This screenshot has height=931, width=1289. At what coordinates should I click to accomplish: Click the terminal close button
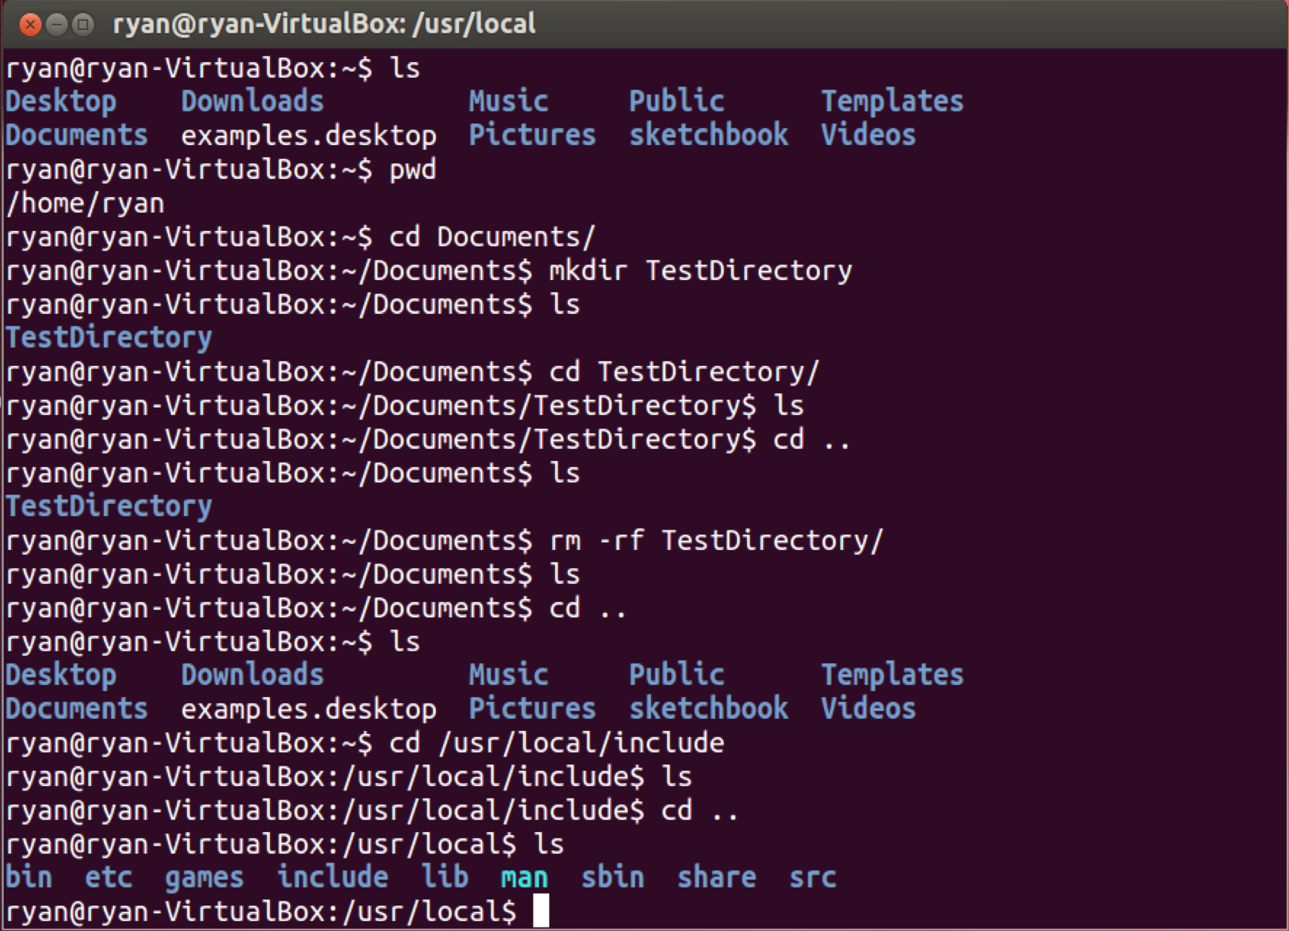29,23
